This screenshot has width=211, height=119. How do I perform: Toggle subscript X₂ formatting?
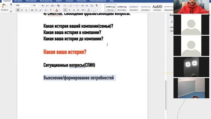point(36,10)
